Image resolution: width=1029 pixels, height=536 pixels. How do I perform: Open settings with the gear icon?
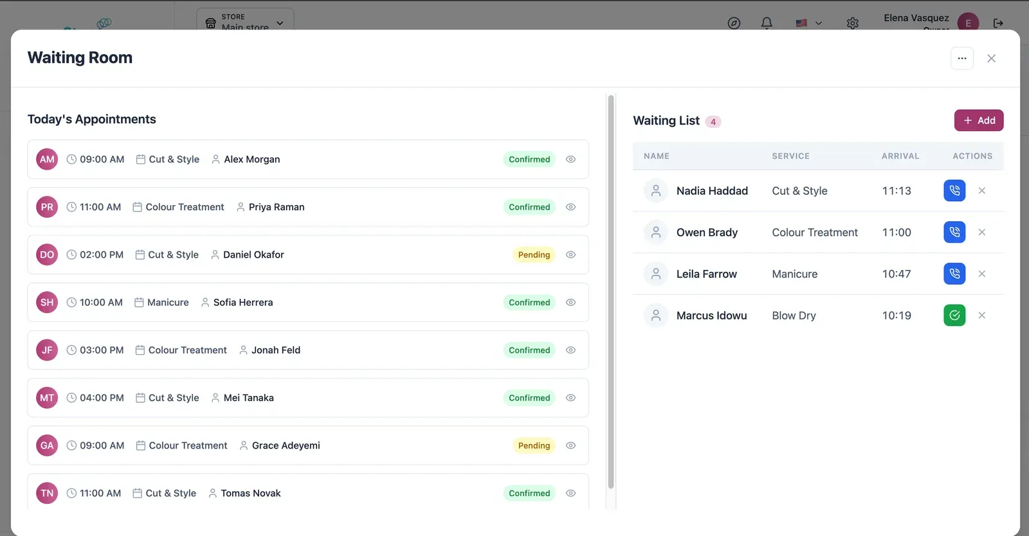pyautogui.click(x=853, y=23)
